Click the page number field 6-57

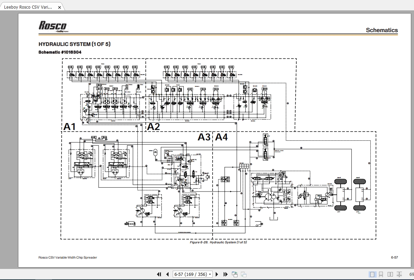coord(190,274)
